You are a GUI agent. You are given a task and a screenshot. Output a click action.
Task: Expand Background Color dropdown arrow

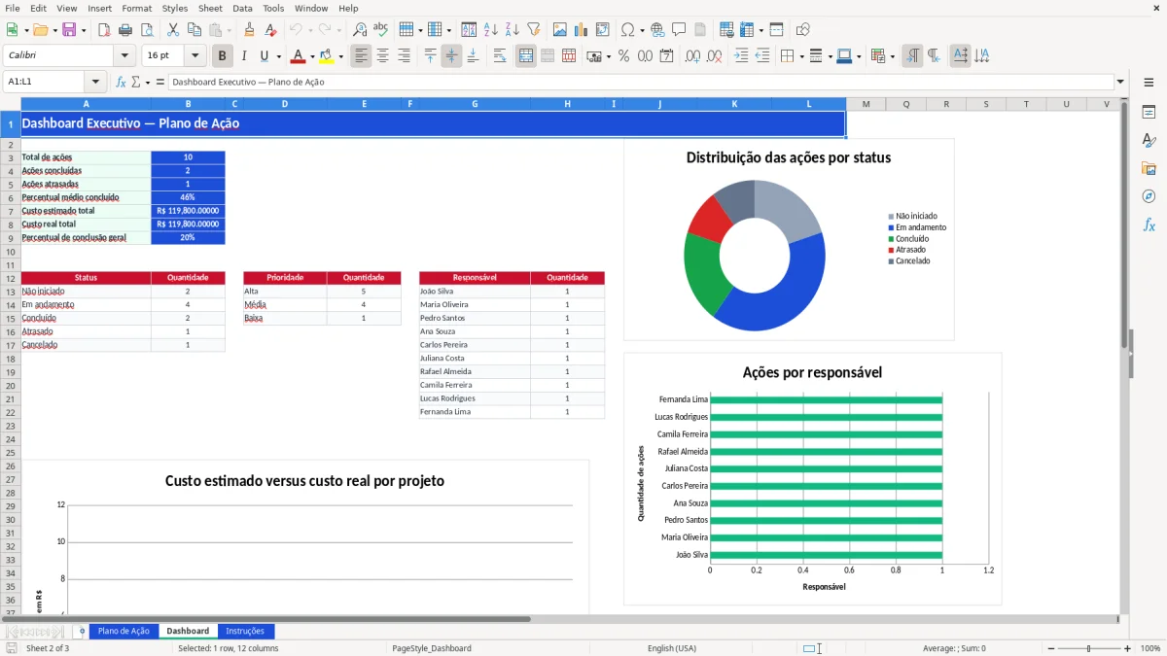click(340, 56)
